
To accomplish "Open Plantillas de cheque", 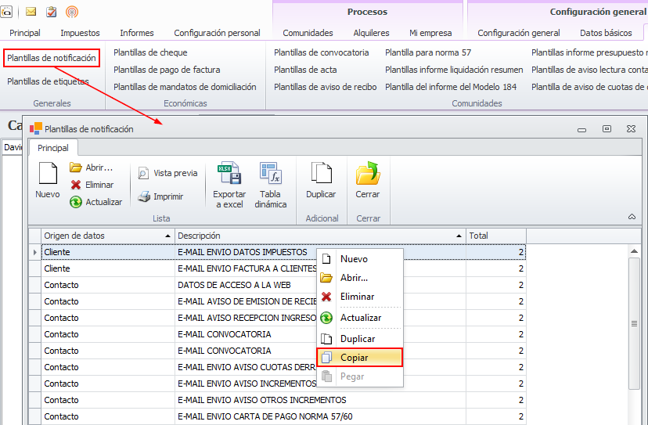I will [150, 52].
